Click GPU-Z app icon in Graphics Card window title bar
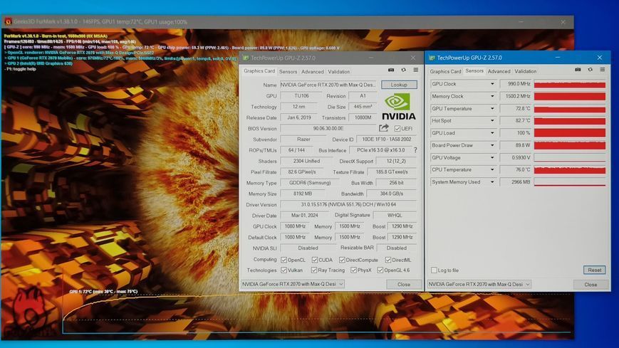 tap(246, 58)
